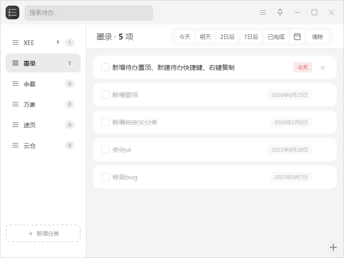Viewport: 344px width, 258px height.
Task: Open the hamburger menu in the title bar
Action: [x=263, y=12]
